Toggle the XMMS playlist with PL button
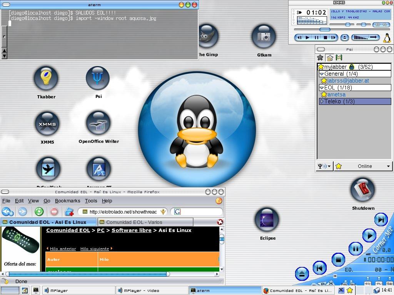Screen dimensions: 394x295 click(x=385, y=25)
